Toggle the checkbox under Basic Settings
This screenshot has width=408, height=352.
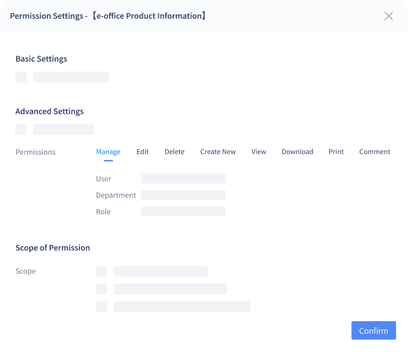click(21, 77)
